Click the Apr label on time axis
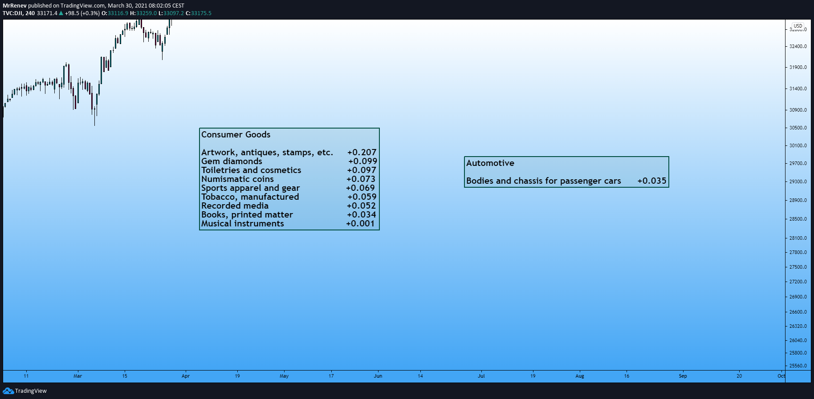 pyautogui.click(x=186, y=376)
